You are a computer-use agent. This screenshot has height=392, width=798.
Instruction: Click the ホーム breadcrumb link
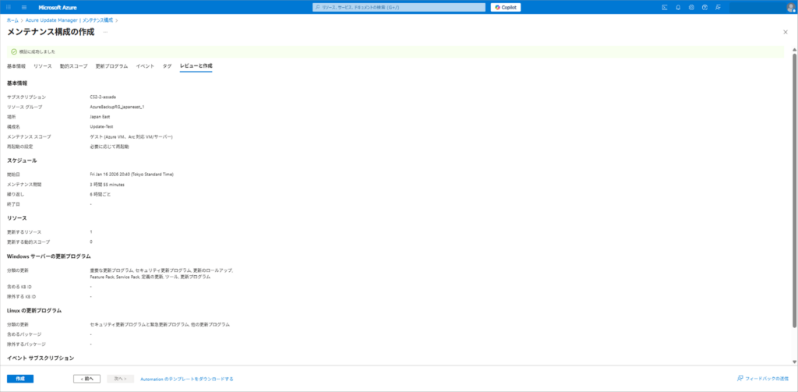click(x=12, y=19)
